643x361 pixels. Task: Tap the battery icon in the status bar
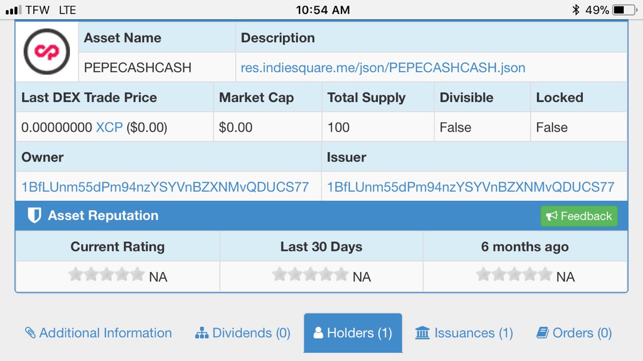click(625, 10)
